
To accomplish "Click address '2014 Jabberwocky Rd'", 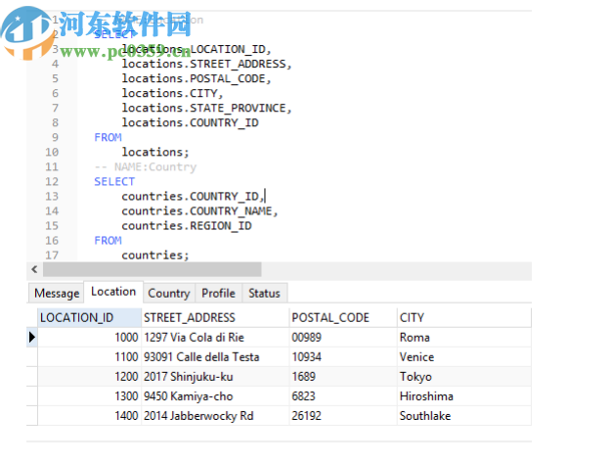I will (x=215, y=416).
